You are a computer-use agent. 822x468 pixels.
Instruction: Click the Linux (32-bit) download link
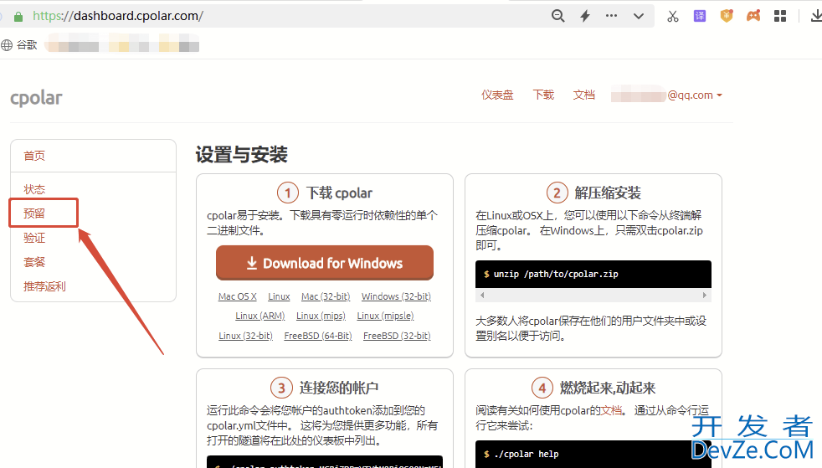(x=246, y=336)
